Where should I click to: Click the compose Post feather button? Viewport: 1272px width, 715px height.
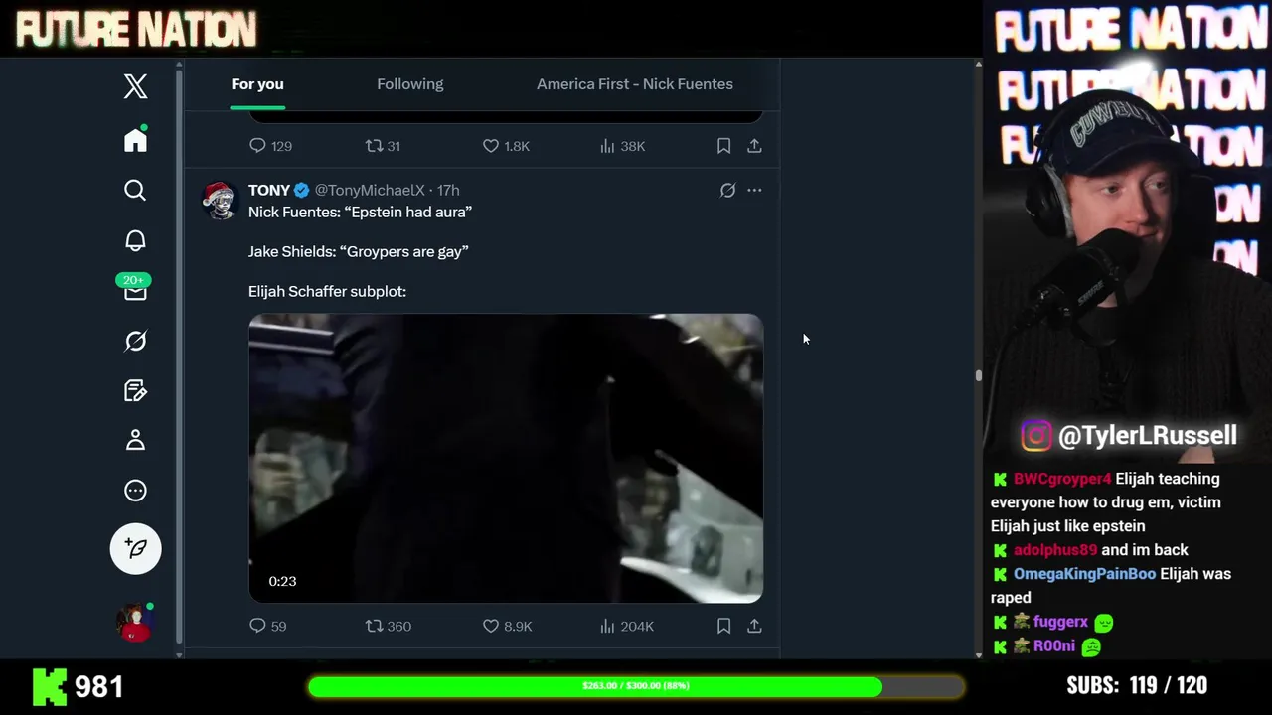135,548
